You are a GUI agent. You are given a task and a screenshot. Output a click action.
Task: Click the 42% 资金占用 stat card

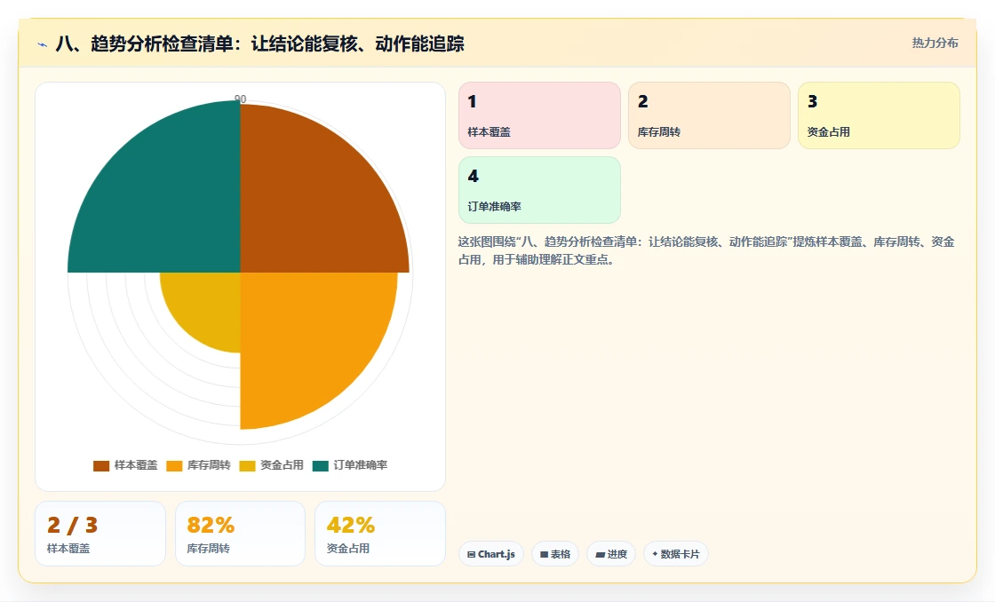[380, 534]
